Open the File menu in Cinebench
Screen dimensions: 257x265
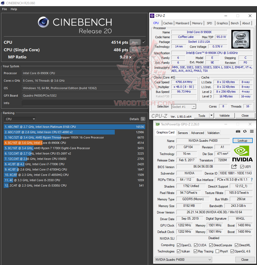click(5, 9)
